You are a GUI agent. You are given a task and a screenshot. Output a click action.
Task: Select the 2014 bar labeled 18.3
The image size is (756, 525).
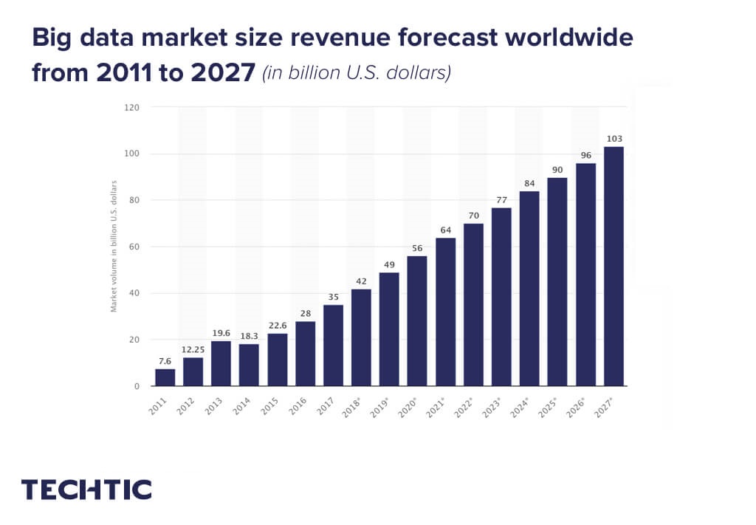tap(249, 365)
